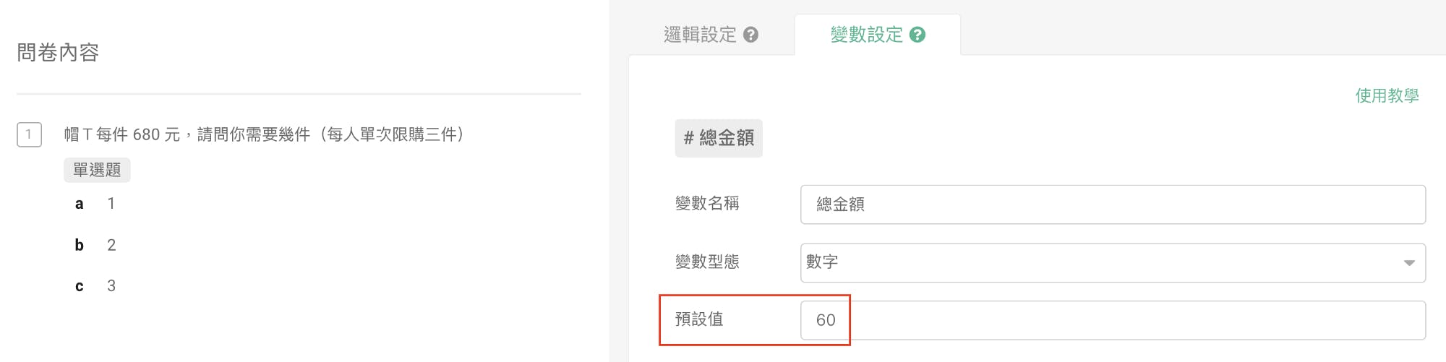Screen dimensions: 1446x362
Task: Open the 使用教學 link
Action: click(x=1386, y=95)
